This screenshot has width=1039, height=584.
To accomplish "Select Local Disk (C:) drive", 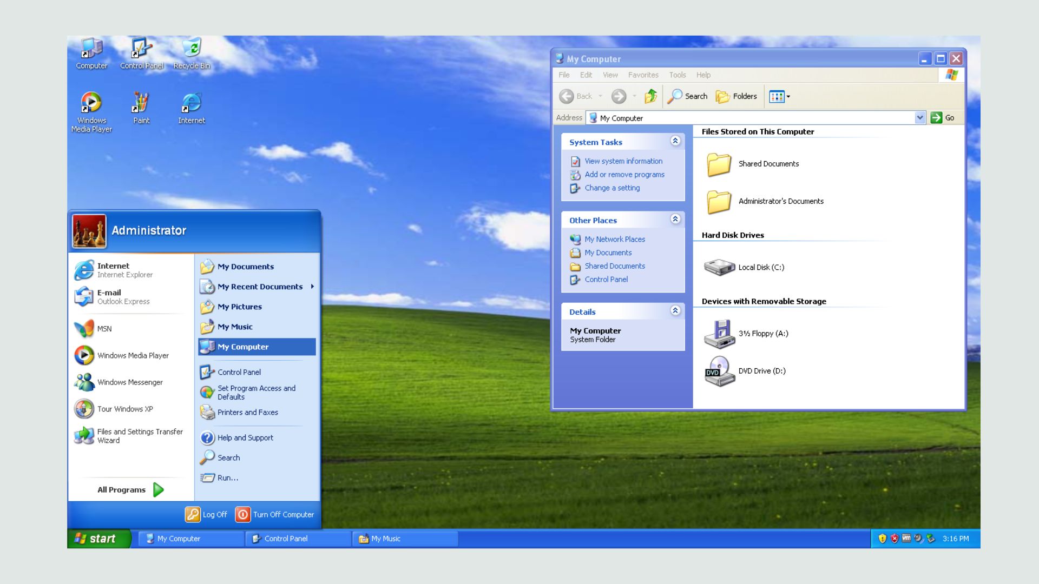I will 744,267.
